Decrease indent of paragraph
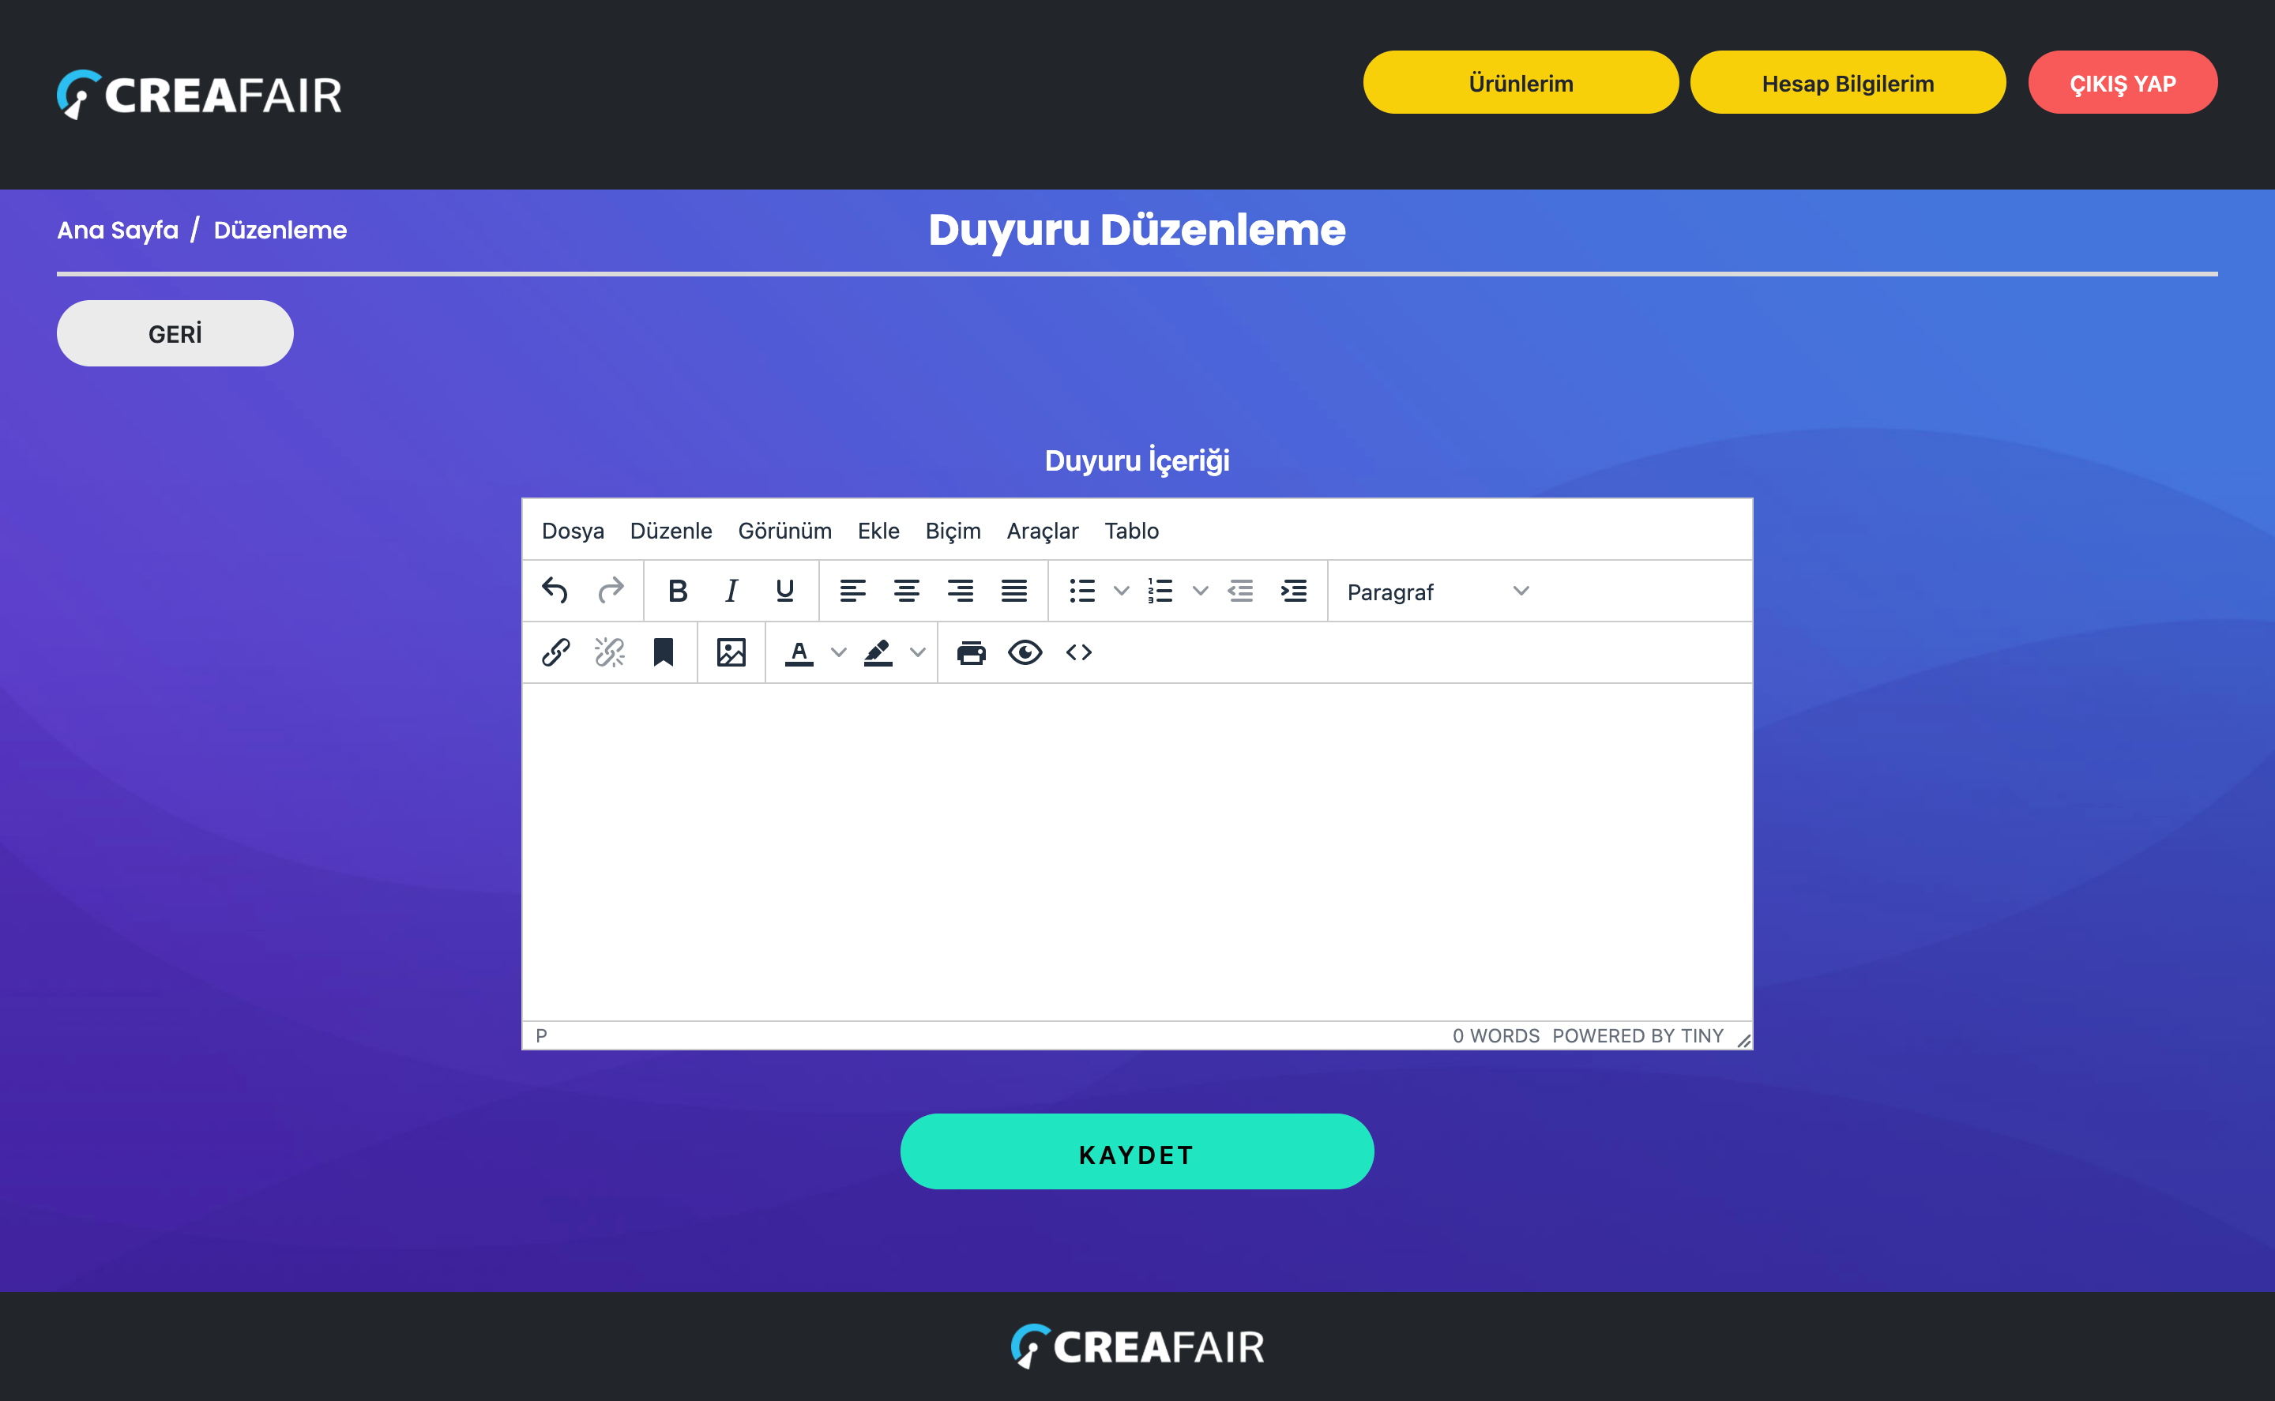Image resolution: width=2275 pixels, height=1401 pixels. [x=1240, y=590]
